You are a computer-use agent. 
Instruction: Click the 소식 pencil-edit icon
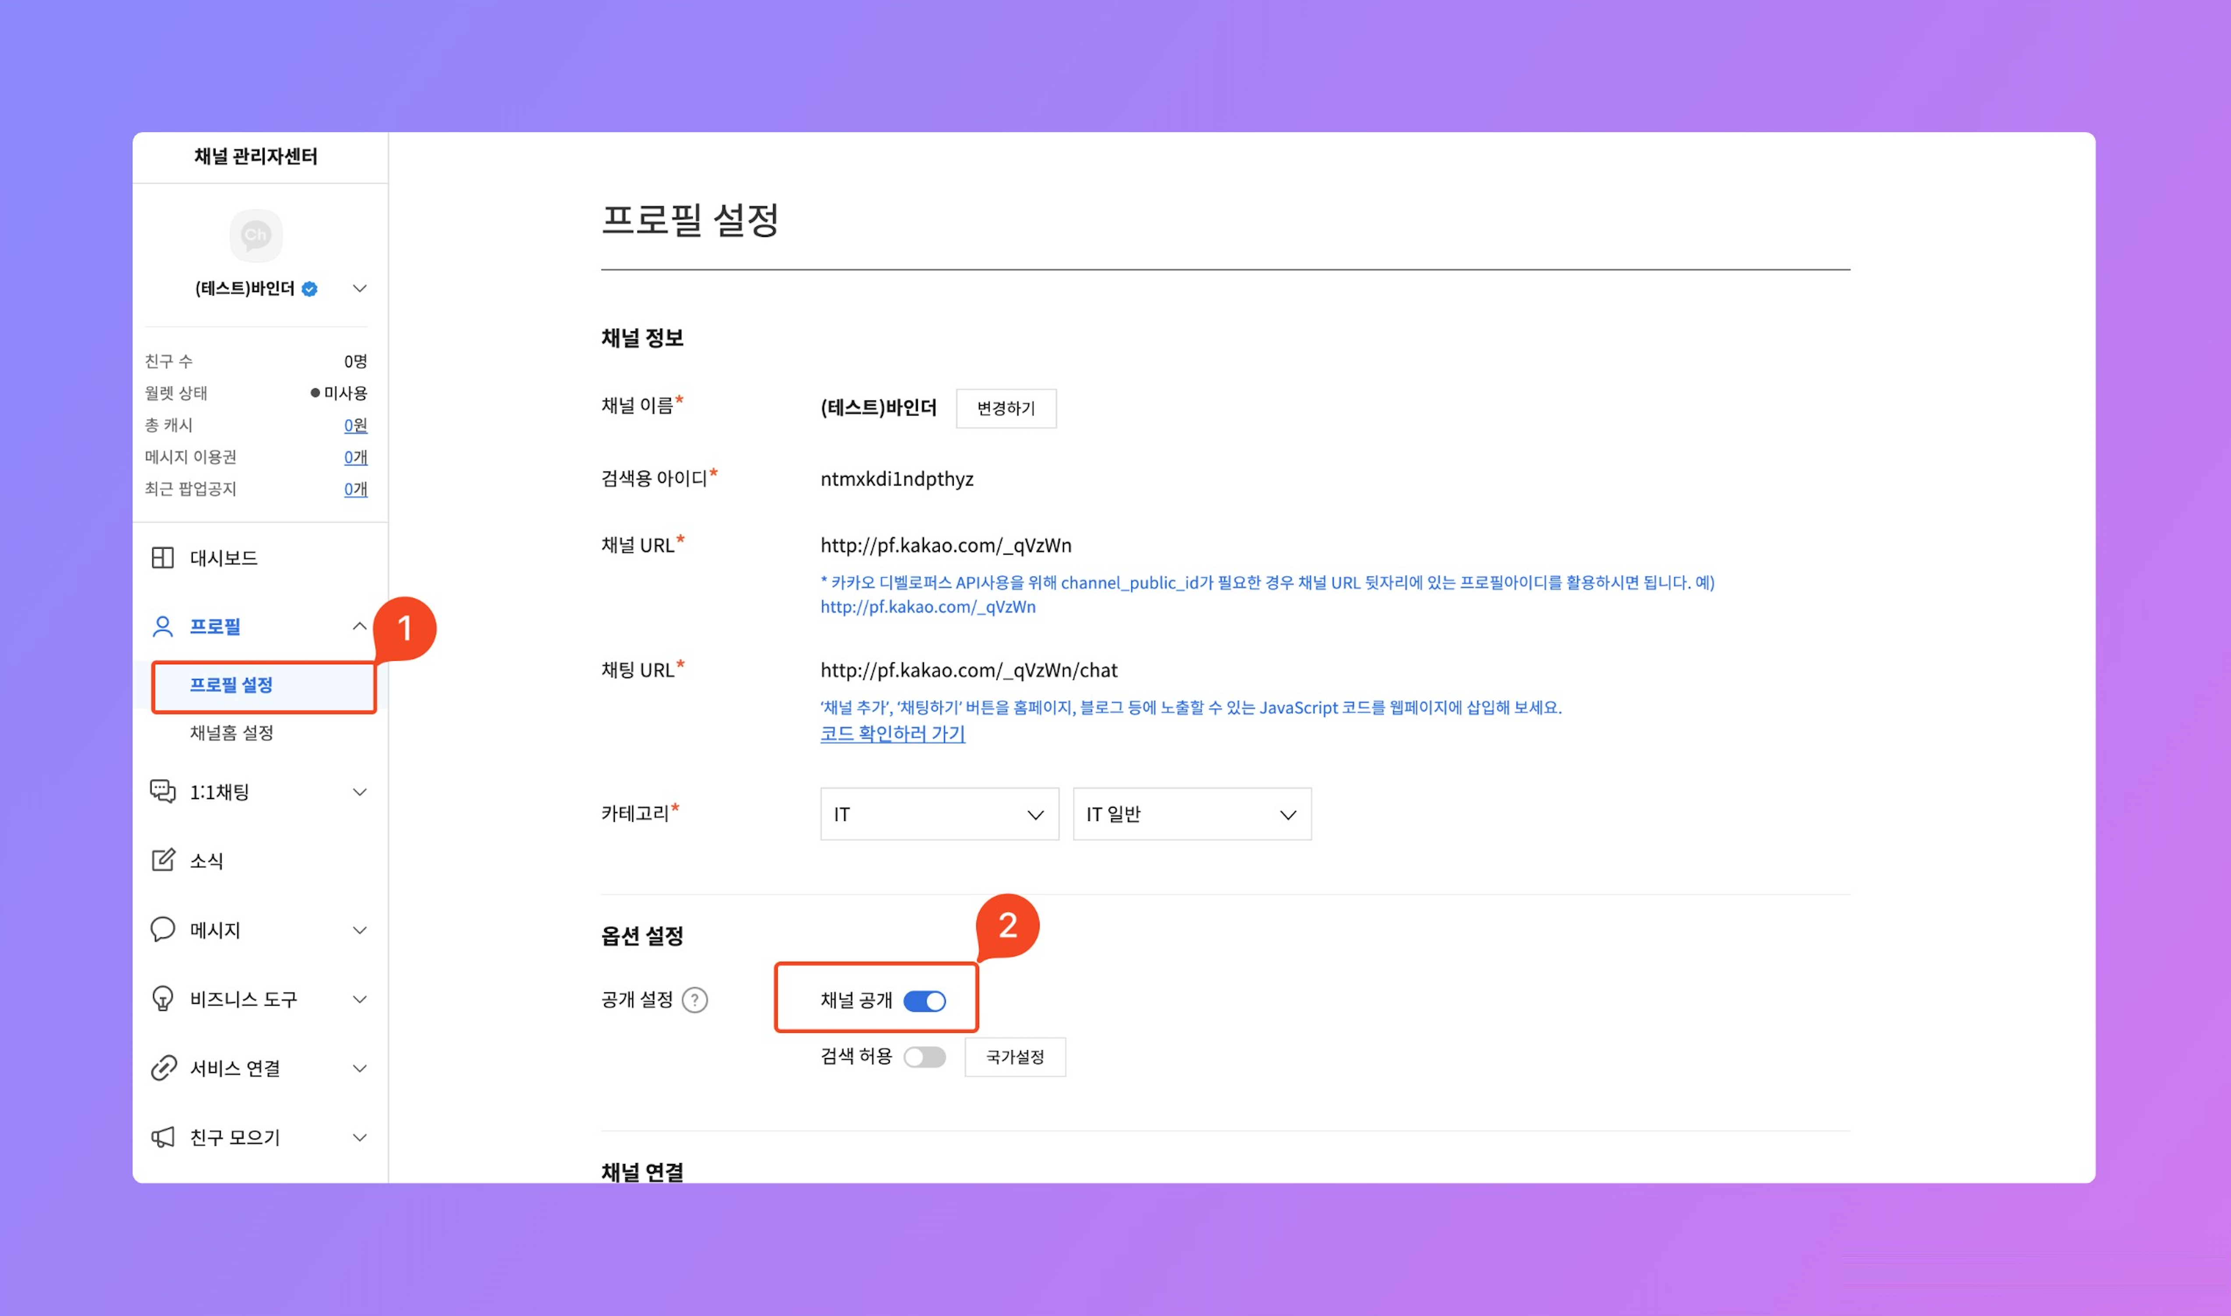162,860
